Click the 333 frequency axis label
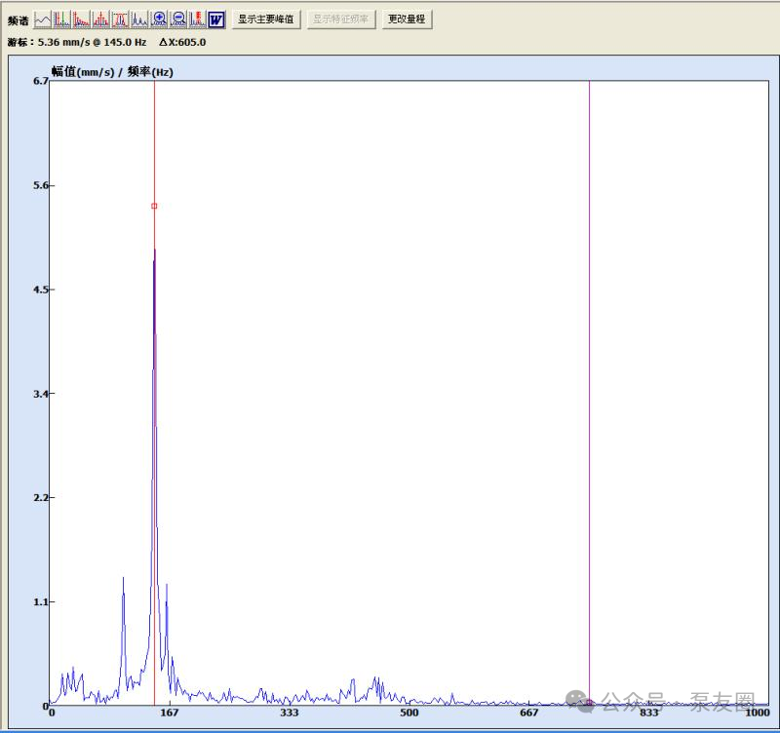Image resolution: width=780 pixels, height=733 pixels. tap(290, 713)
